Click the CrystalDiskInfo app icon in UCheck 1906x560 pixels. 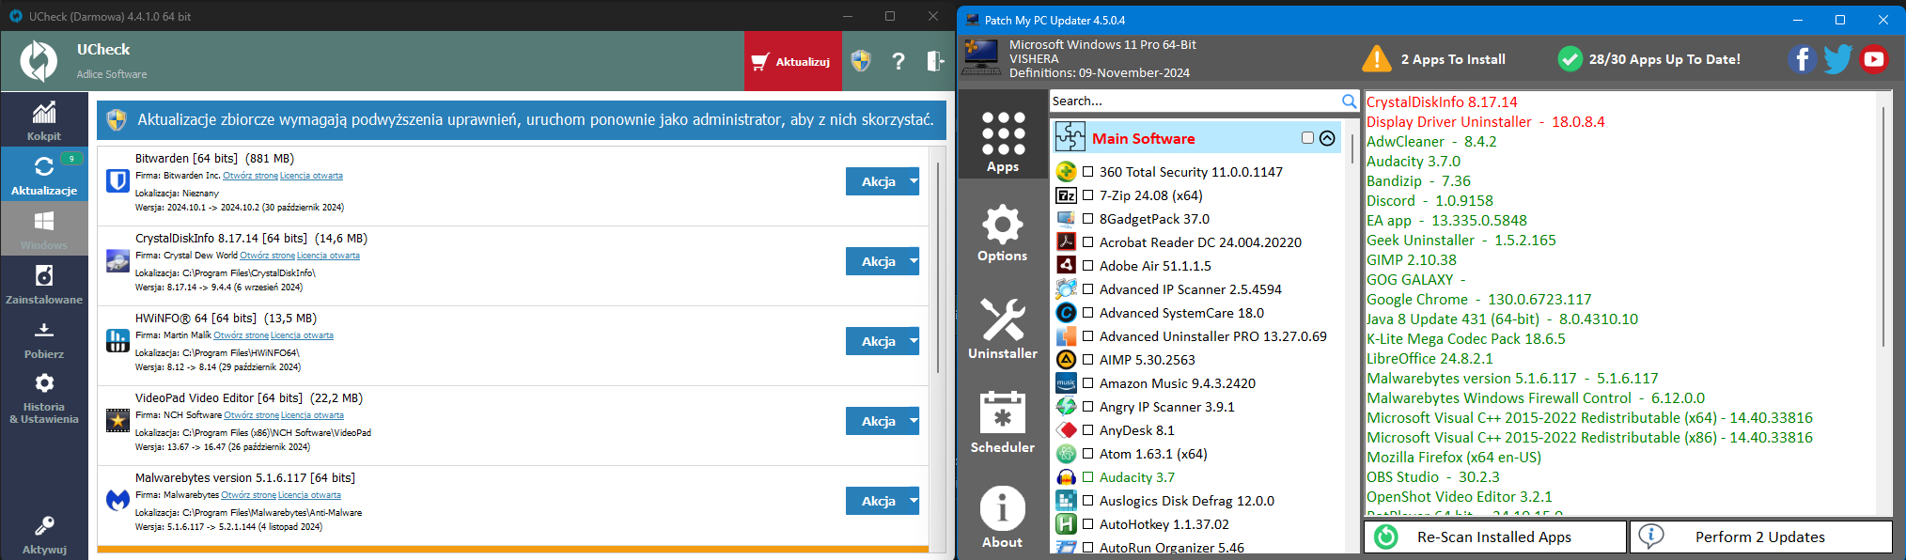point(117,261)
